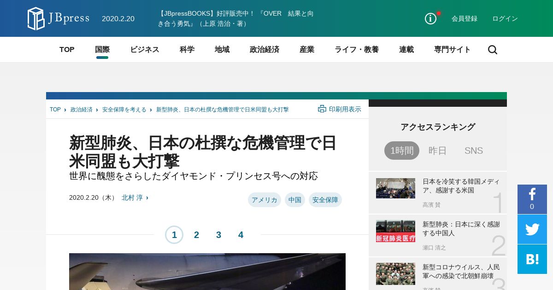
Task: Open 新型肺炎：日本に深く感謝する中国人 article
Action: click(x=461, y=229)
